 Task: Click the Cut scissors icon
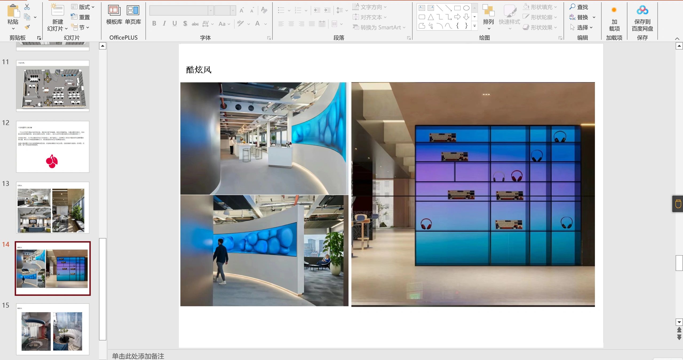coord(27,7)
